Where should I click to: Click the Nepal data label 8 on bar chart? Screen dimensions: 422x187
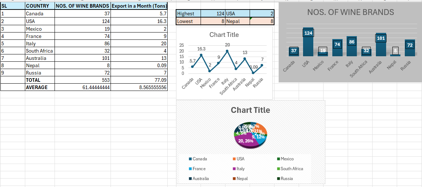pos(395,50)
